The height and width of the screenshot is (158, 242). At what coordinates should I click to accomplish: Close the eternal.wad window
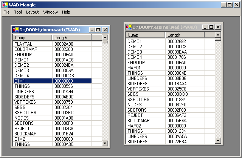point(218,27)
